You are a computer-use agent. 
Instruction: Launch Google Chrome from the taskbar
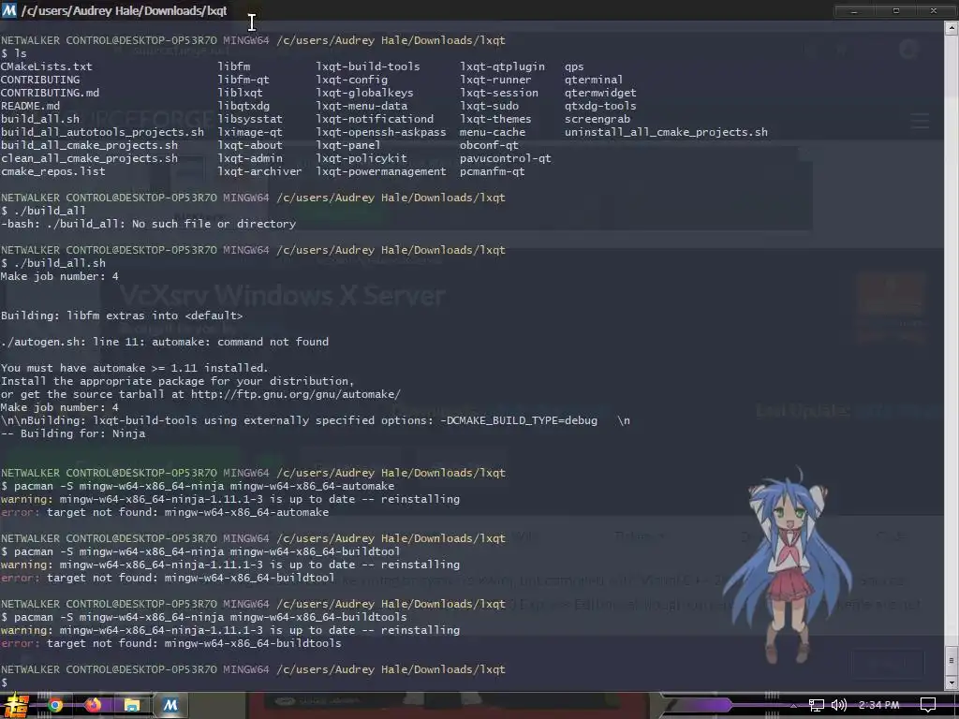click(55, 706)
